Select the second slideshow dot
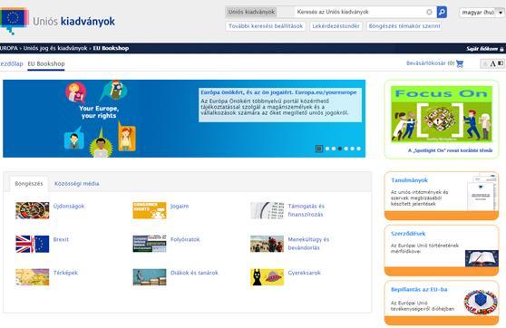Screen dimensions: 506x328 [x=334, y=149]
